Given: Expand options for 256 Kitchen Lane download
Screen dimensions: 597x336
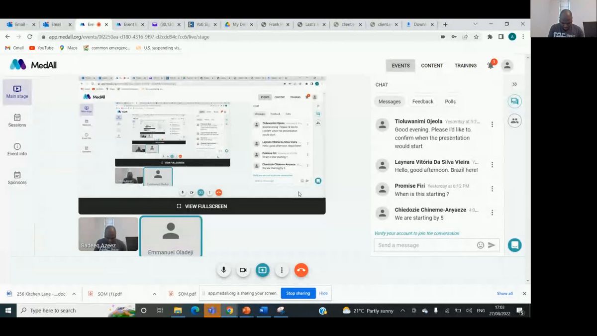Looking at the screenshot, I should pos(74,294).
